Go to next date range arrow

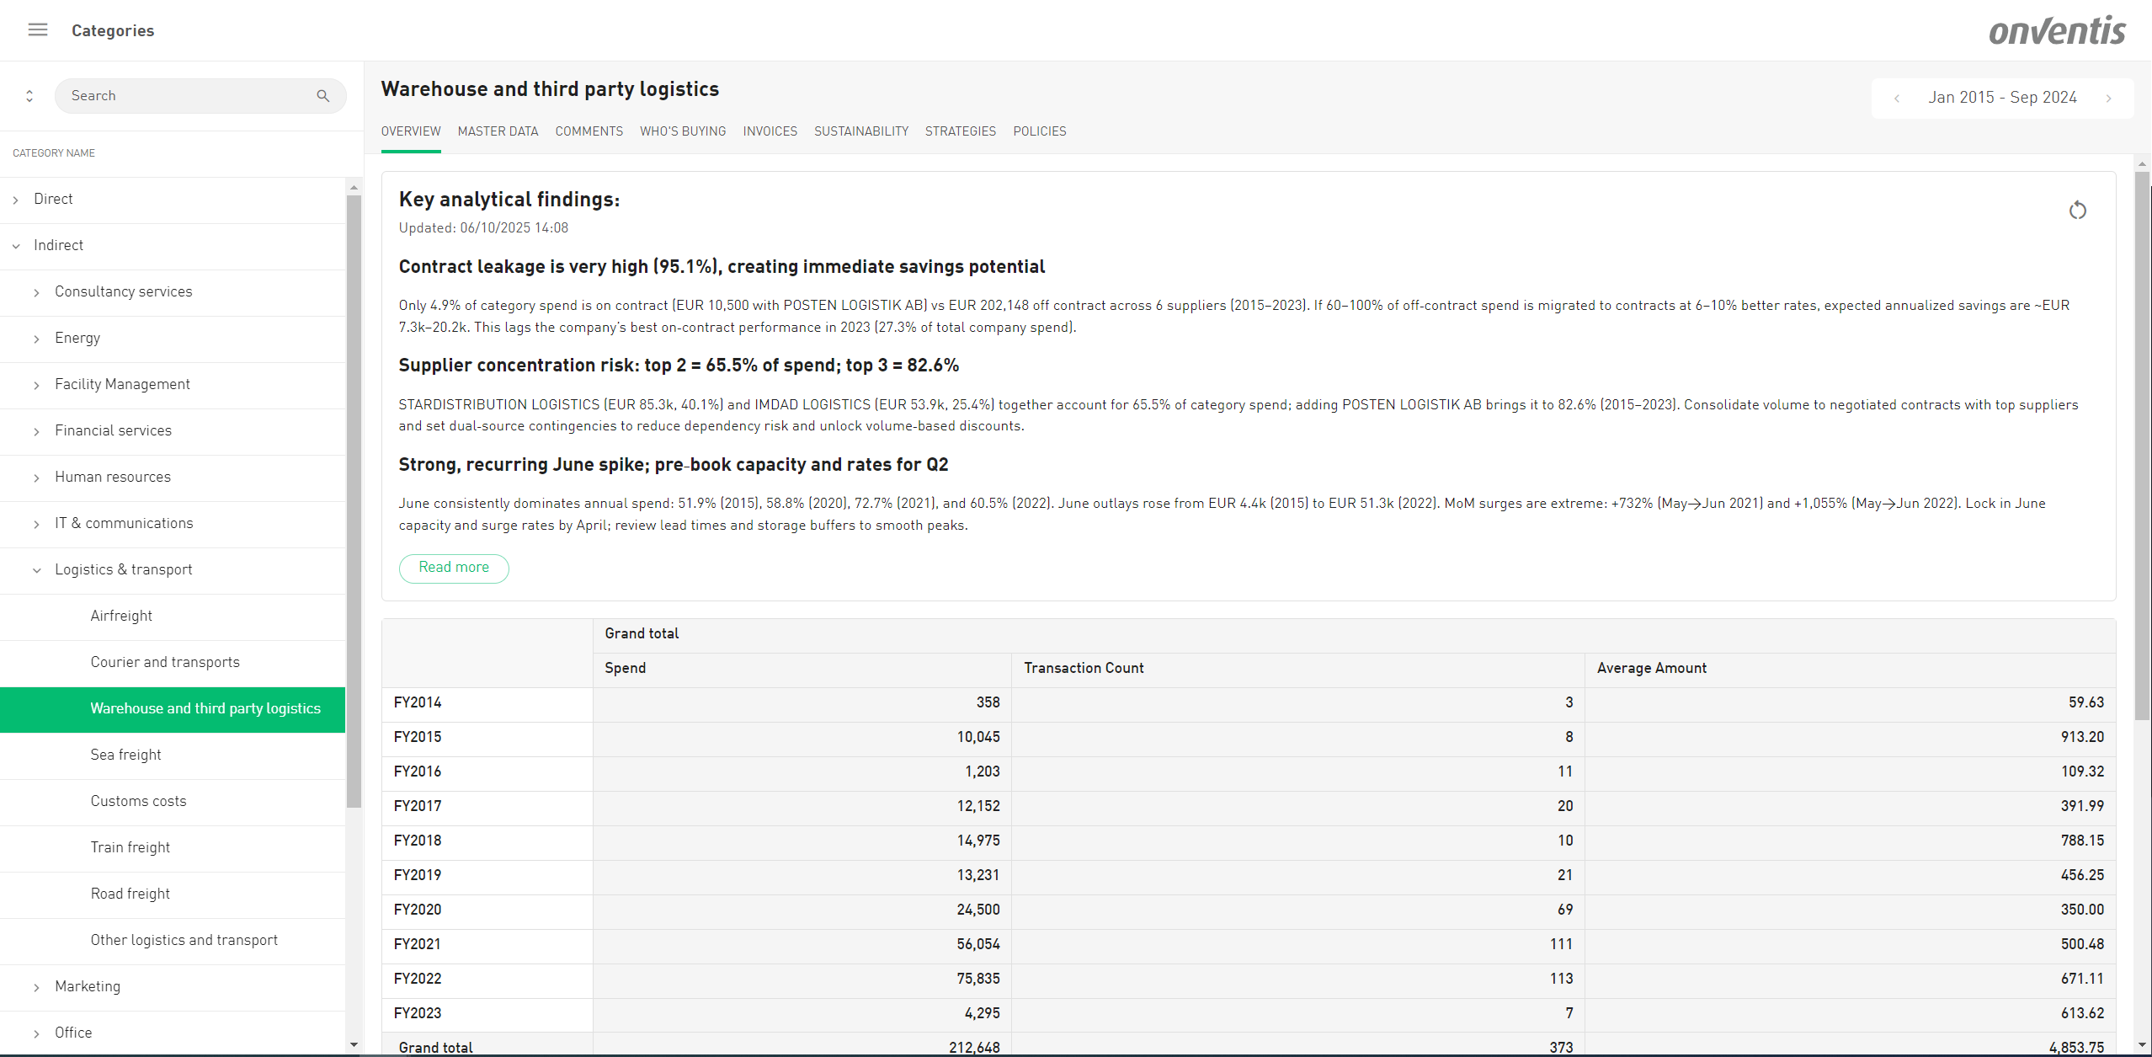(2108, 99)
